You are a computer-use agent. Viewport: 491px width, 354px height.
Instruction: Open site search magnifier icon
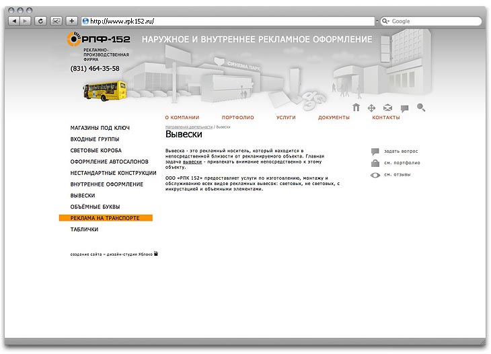(x=421, y=108)
